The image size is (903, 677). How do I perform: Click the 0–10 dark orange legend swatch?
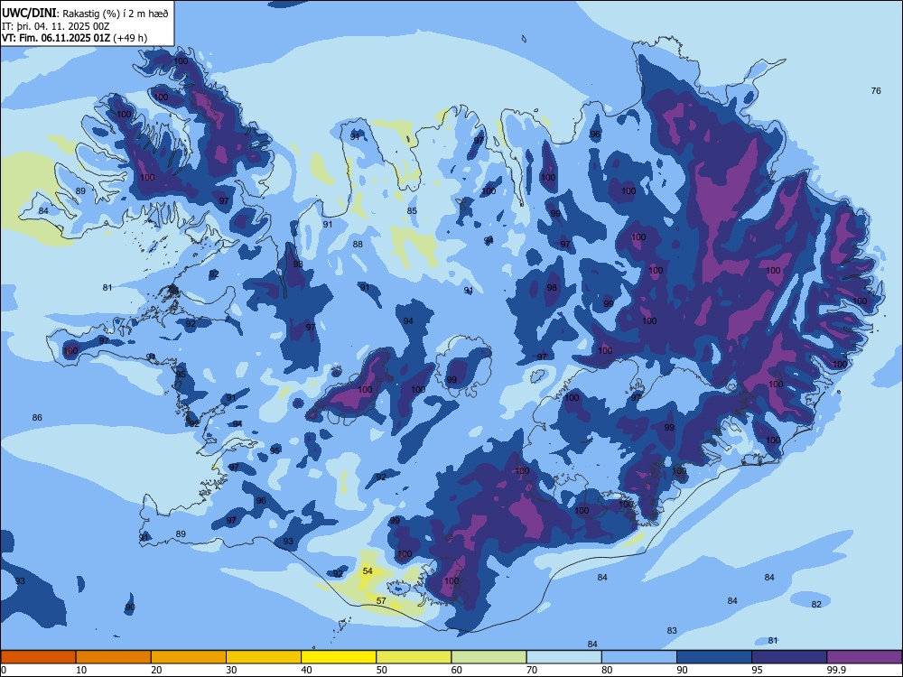tap(38, 657)
